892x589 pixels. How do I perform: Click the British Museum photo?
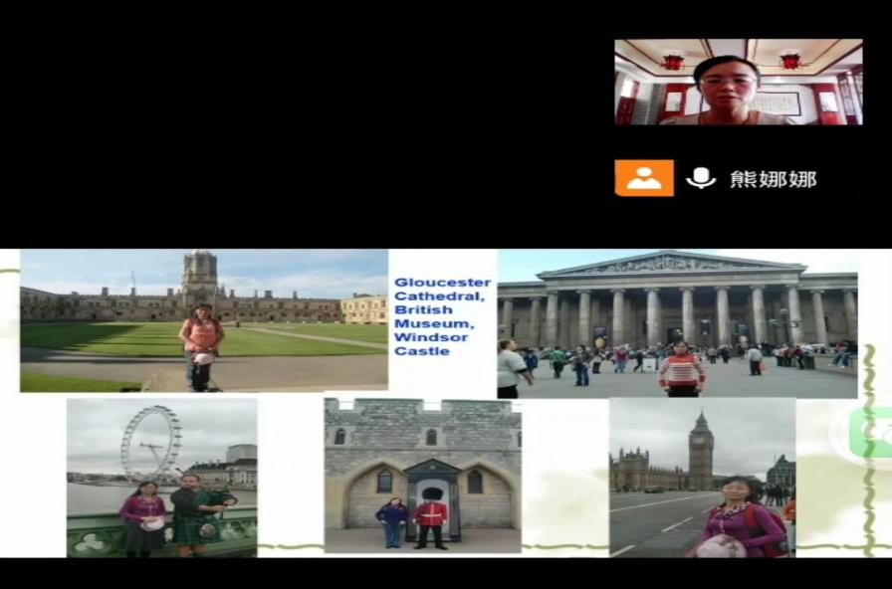coord(677,323)
